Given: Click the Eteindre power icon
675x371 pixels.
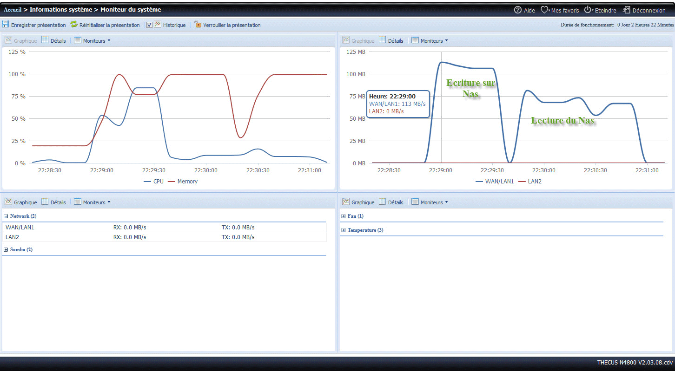Looking at the screenshot, I should point(588,10).
